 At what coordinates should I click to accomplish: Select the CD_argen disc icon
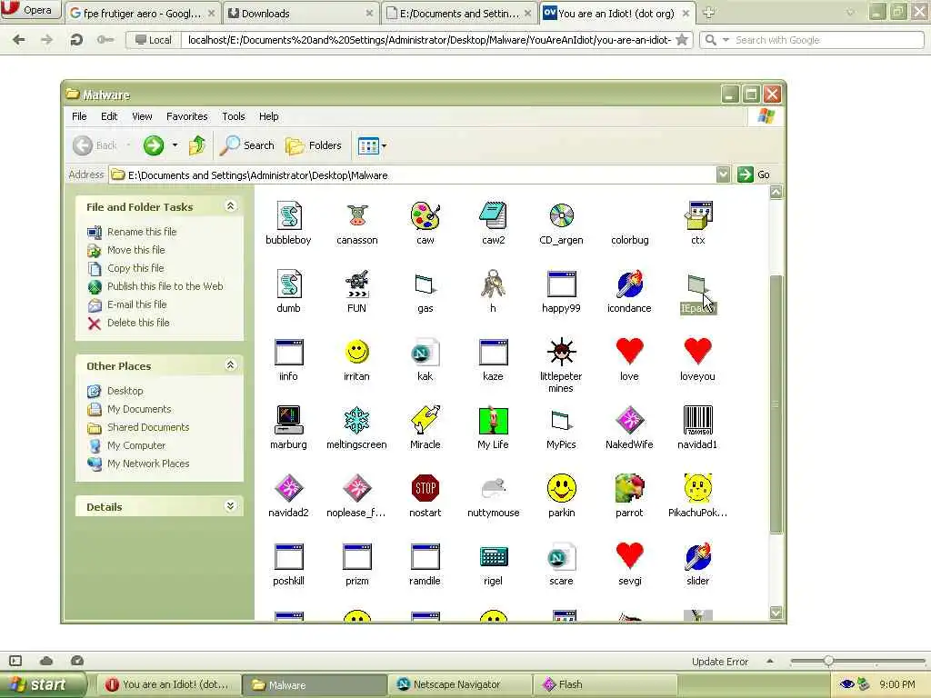click(x=561, y=216)
